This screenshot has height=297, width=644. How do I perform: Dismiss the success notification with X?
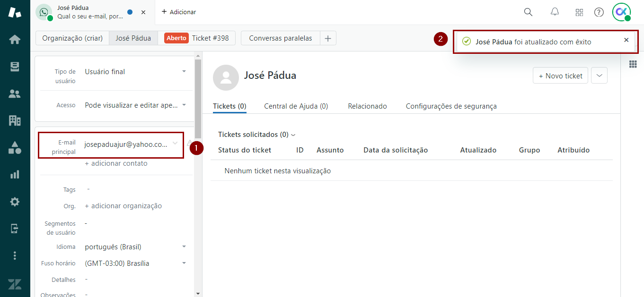[626, 40]
